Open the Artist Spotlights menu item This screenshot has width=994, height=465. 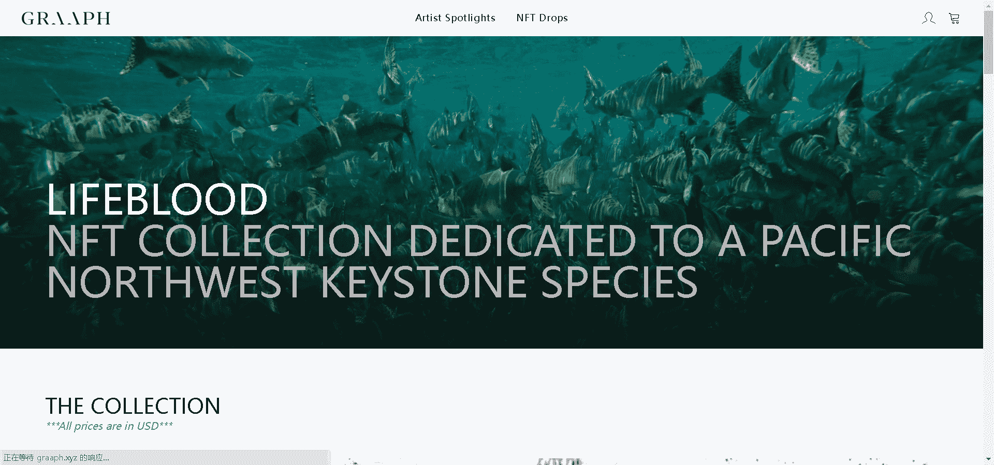pos(455,18)
